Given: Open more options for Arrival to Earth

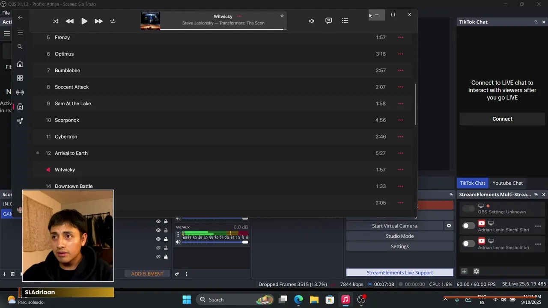Looking at the screenshot, I should click(x=401, y=153).
